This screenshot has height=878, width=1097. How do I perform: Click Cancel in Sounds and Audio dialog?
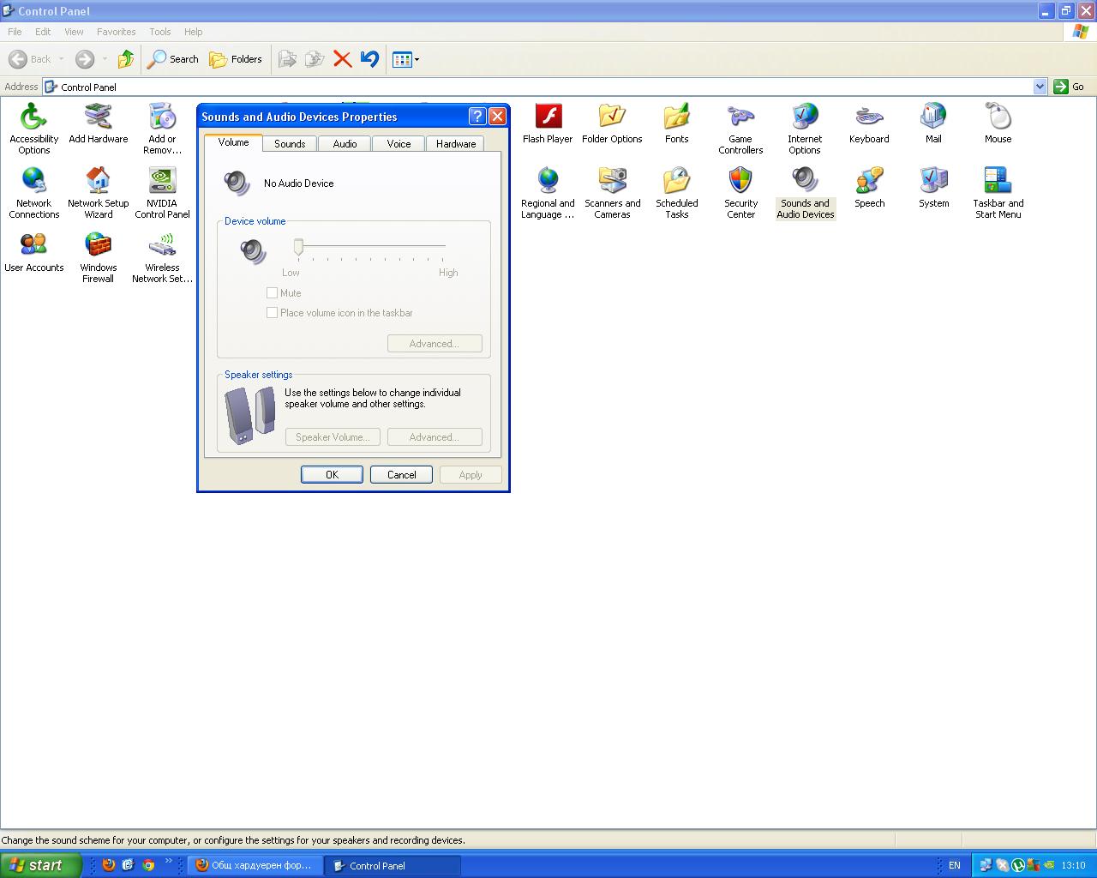click(x=401, y=475)
